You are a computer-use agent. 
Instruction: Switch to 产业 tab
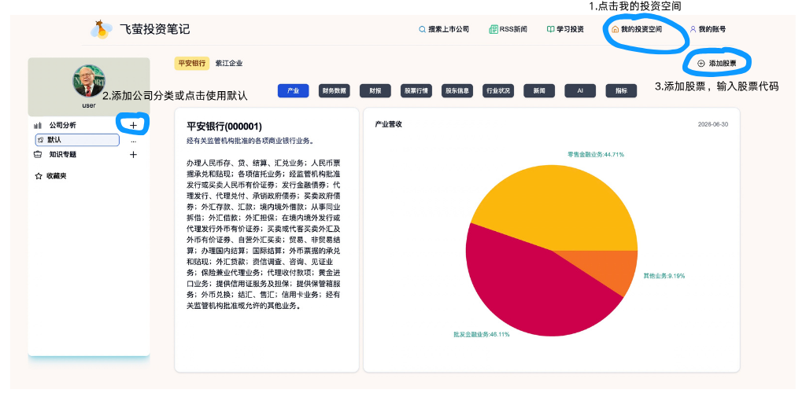click(293, 91)
